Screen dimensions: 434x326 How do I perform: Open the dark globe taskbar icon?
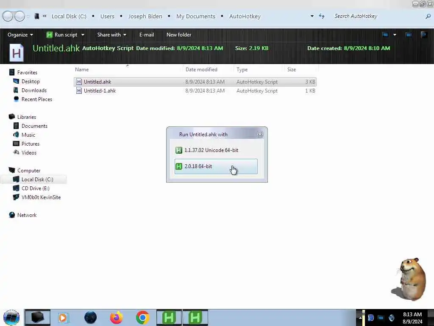[x=91, y=318]
